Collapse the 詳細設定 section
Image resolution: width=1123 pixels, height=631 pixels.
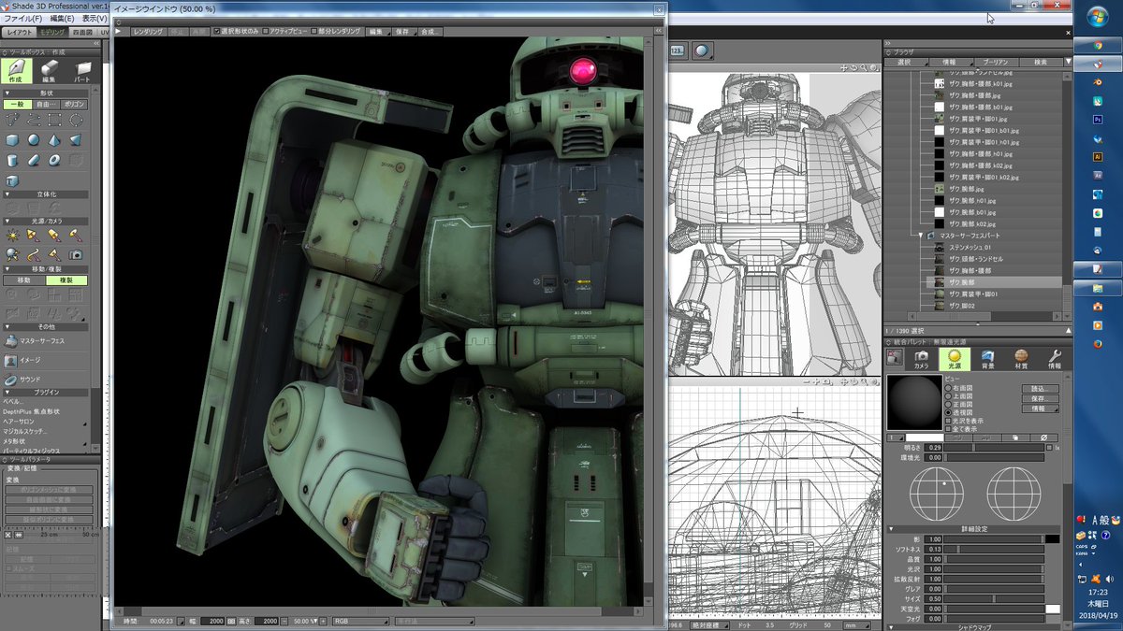pyautogui.click(x=891, y=529)
